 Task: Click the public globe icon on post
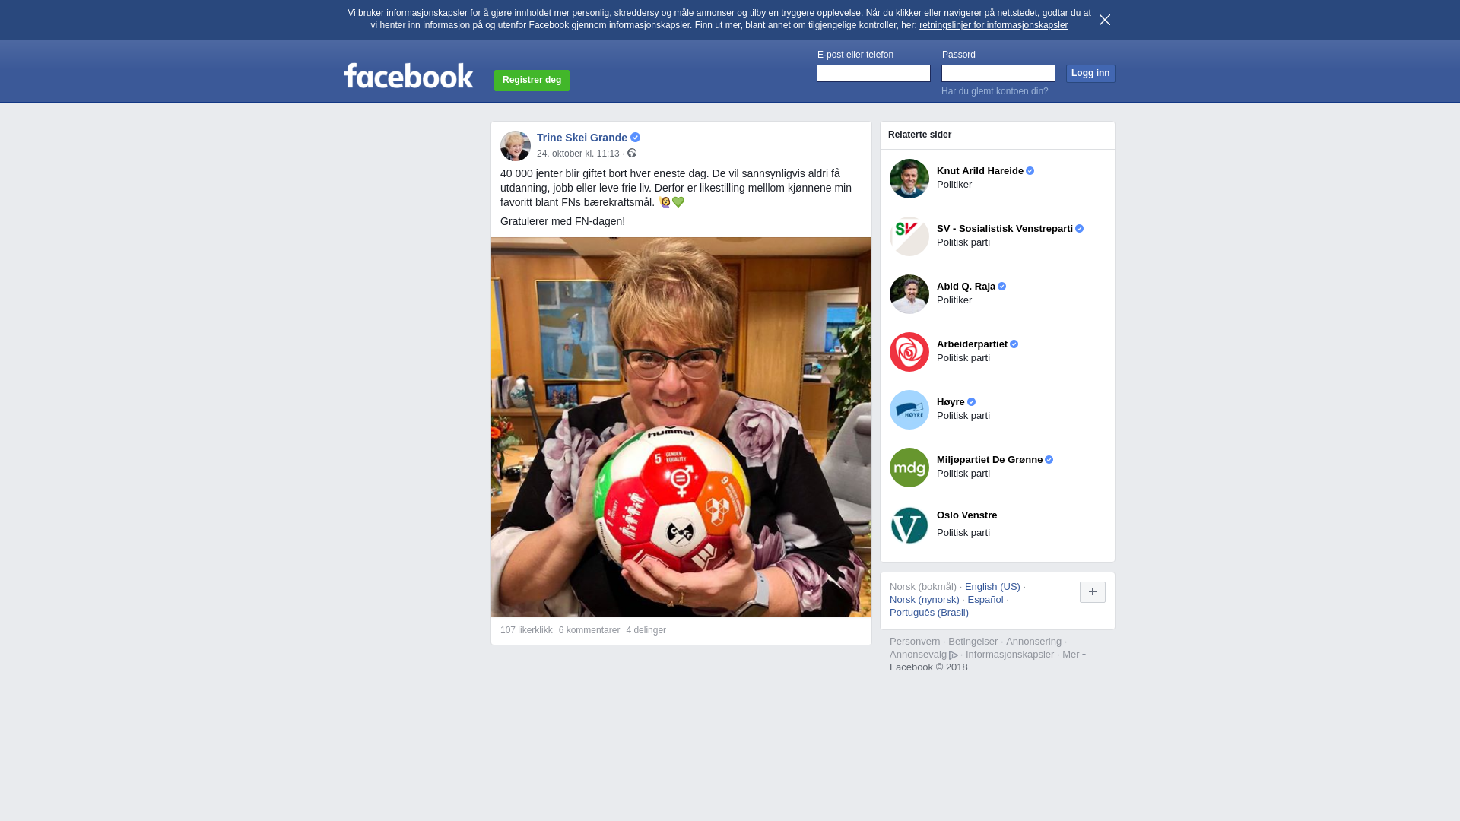tap(632, 154)
